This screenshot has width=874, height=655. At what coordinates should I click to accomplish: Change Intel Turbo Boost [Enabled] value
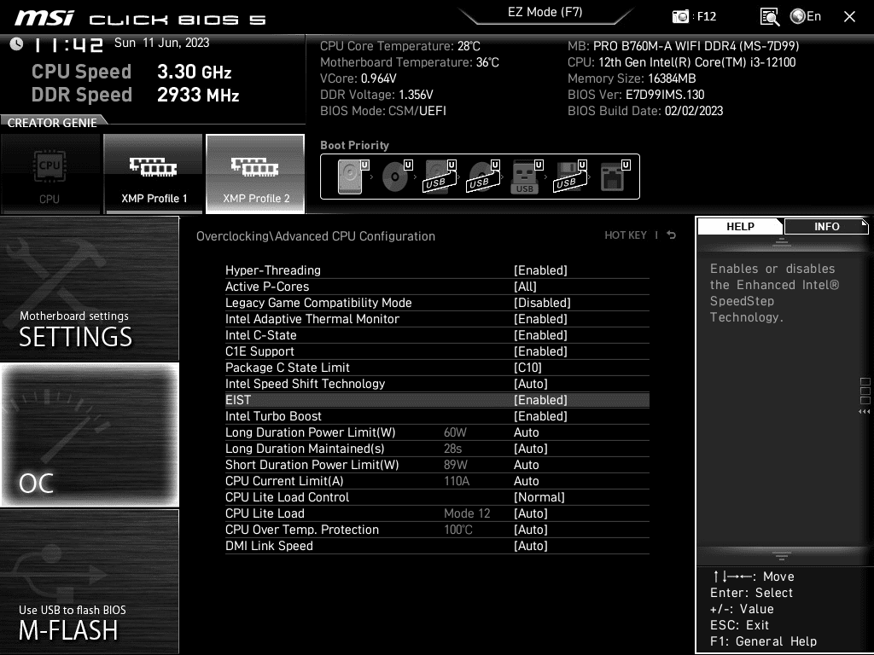[540, 415]
